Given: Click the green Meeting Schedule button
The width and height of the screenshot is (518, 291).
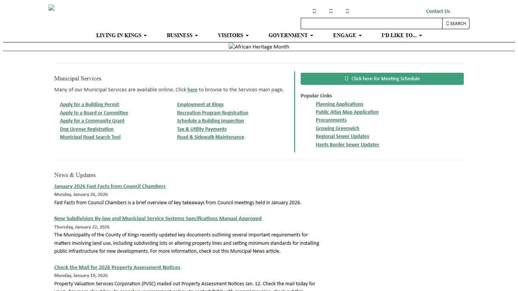Looking at the screenshot, I should click(382, 79).
